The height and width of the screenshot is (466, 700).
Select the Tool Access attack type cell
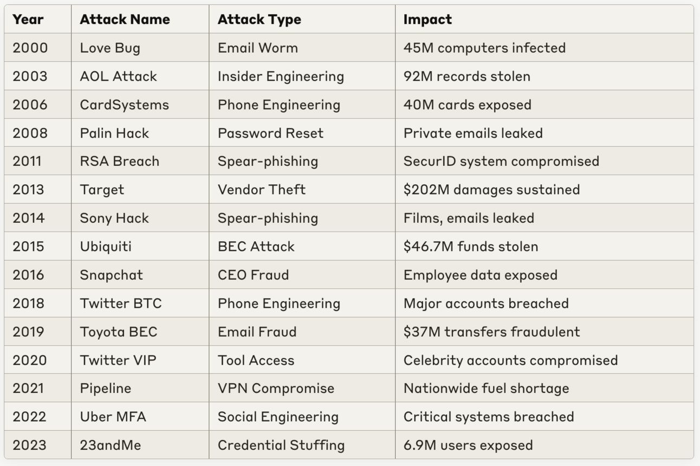pyautogui.click(x=302, y=360)
